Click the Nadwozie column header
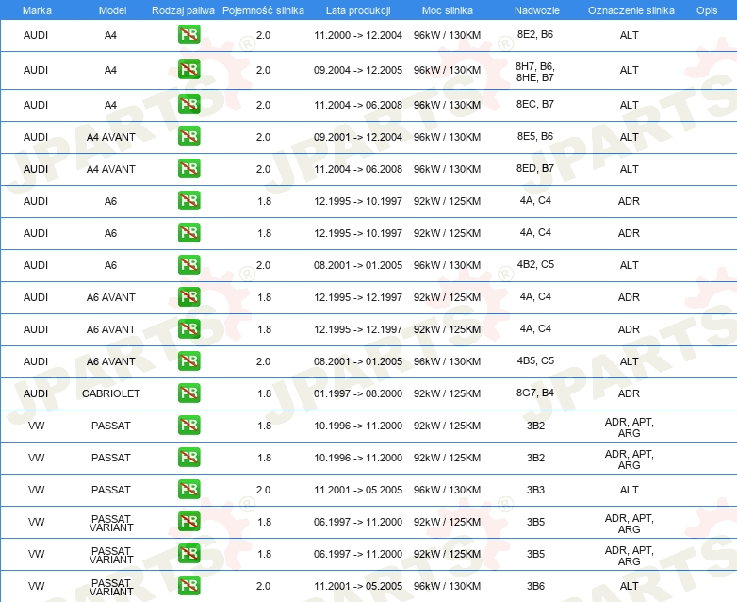737x602 pixels. pyautogui.click(x=537, y=10)
